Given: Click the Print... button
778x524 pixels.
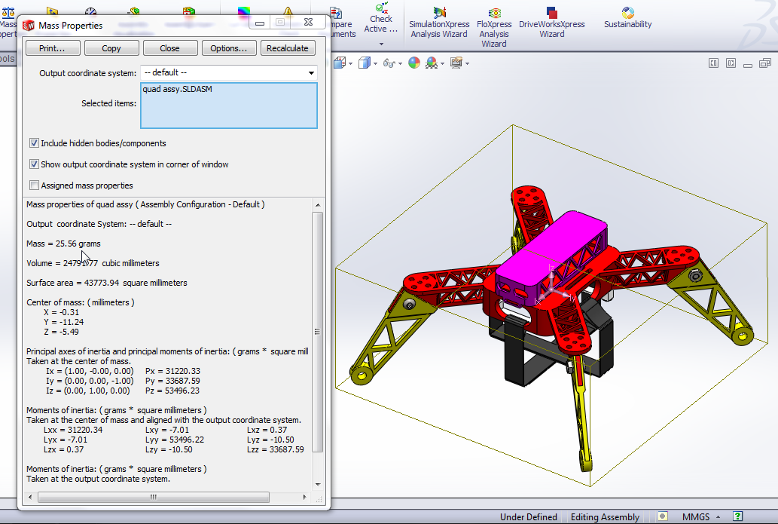Looking at the screenshot, I should (x=52, y=48).
